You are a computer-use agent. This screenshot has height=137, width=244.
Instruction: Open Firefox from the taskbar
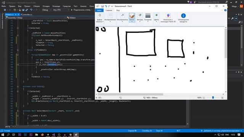tap(42, 135)
